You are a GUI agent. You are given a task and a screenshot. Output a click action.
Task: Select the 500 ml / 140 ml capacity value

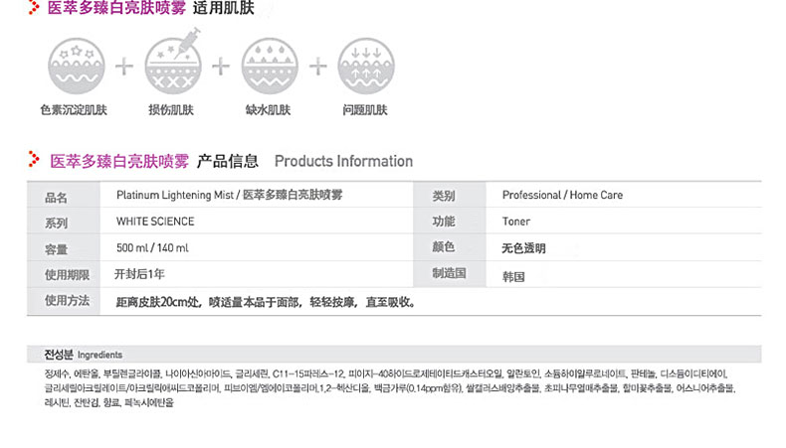click(152, 248)
